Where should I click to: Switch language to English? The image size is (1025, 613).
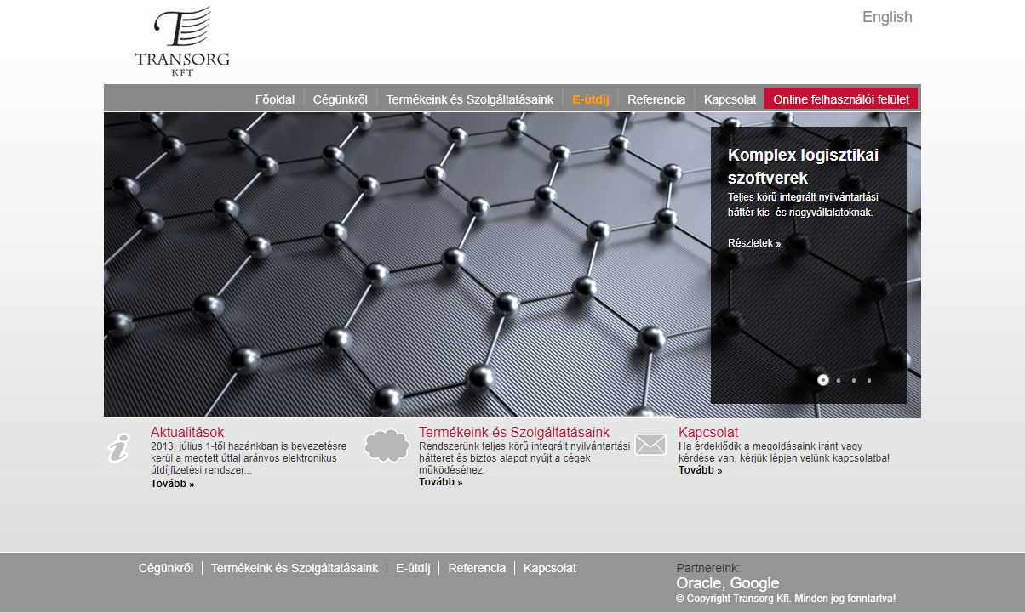click(887, 17)
